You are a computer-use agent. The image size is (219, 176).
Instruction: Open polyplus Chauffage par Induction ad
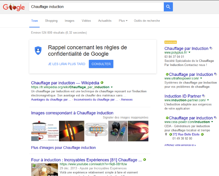[186, 48]
